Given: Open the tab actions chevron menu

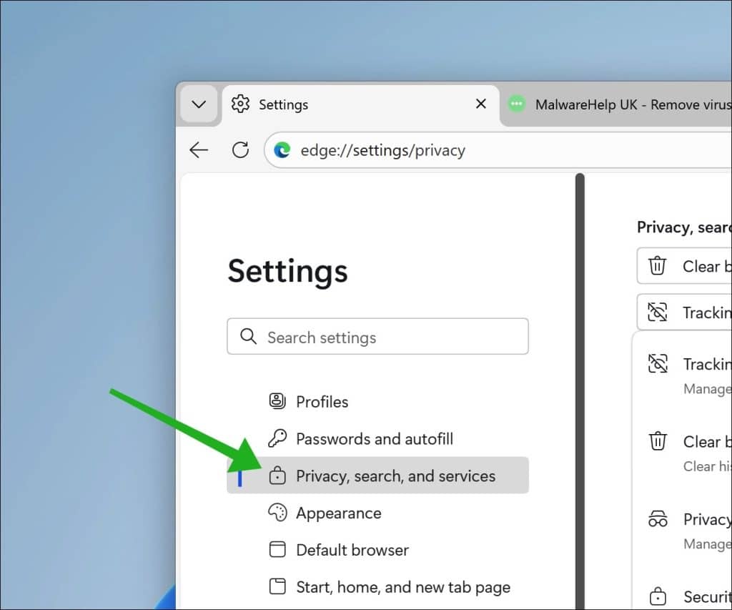Looking at the screenshot, I should (x=198, y=104).
